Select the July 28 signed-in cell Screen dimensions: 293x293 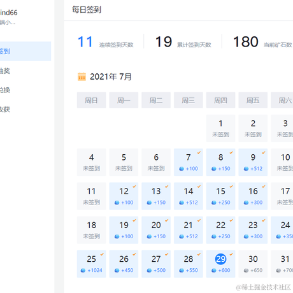pos(189,264)
